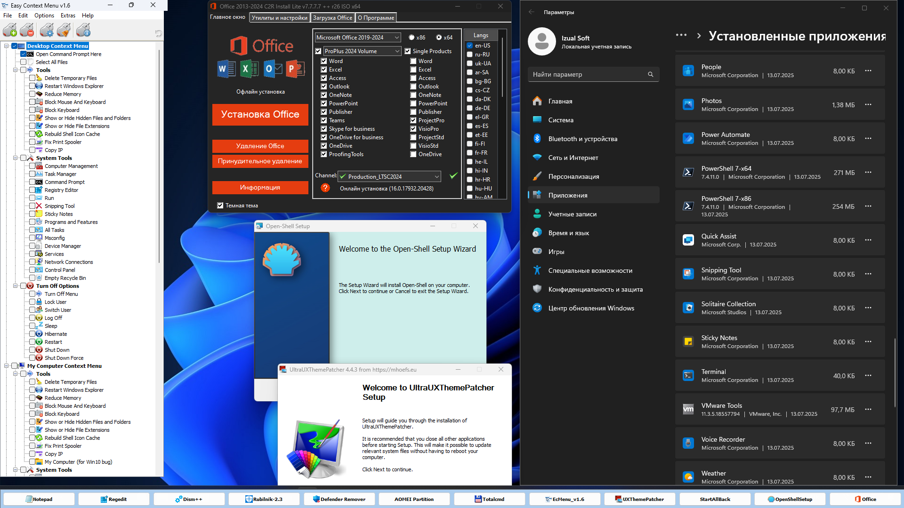This screenshot has width=904, height=508.
Task: Click the Найти параметр search field
Action: pyautogui.click(x=593, y=74)
